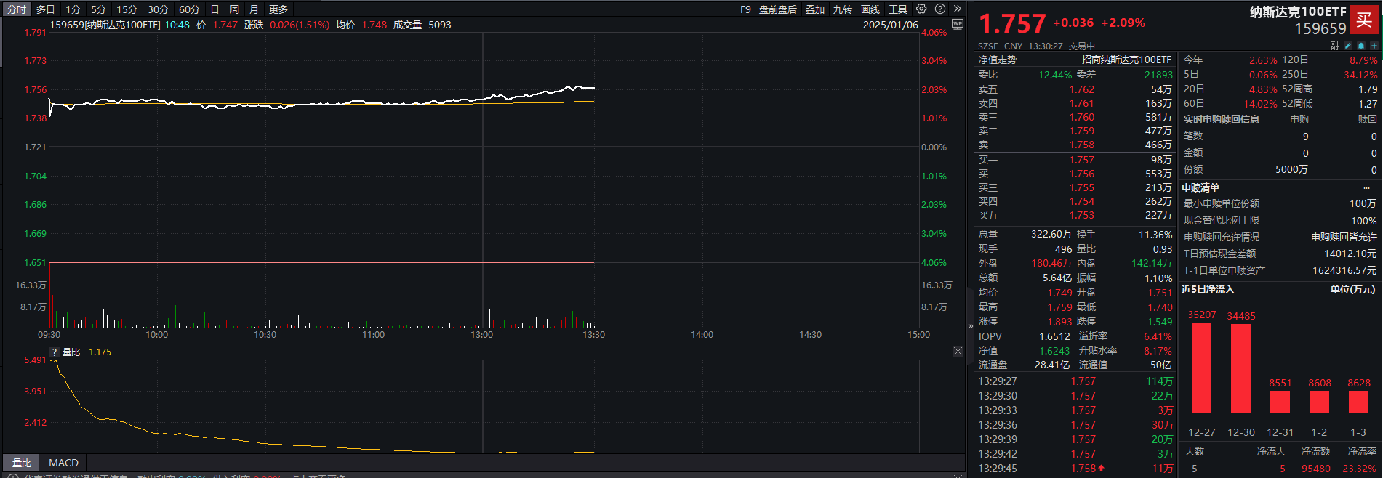
Task: Click the 九转 indicator tool
Action: click(843, 9)
